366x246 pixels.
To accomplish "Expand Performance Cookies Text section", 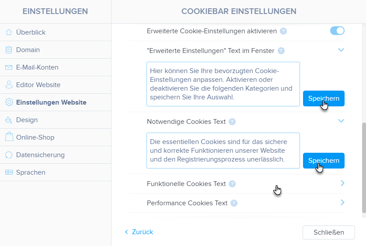I will (x=342, y=203).
